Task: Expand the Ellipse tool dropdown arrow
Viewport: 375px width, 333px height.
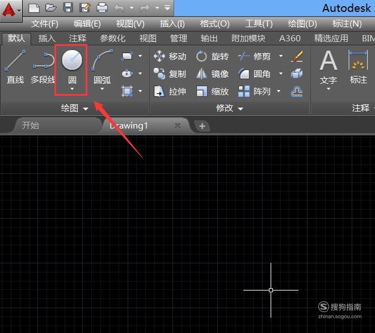Action: click(140, 74)
